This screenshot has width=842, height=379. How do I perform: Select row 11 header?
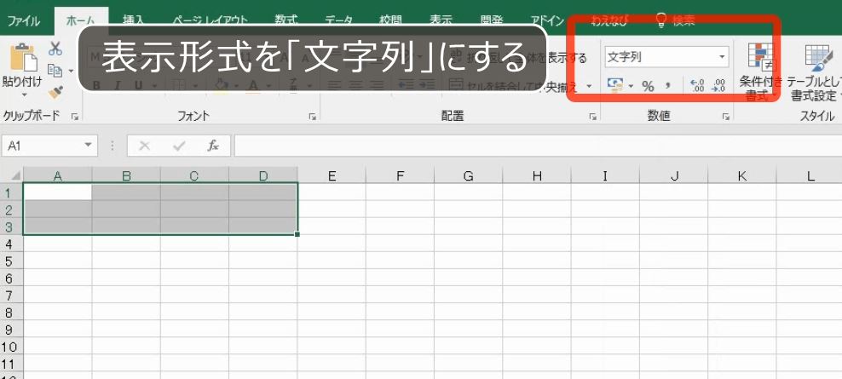11,364
